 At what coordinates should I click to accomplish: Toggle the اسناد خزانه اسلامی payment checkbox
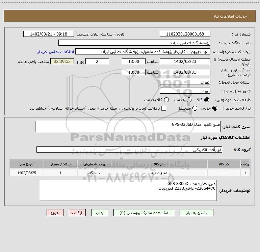[x=164, y=108]
